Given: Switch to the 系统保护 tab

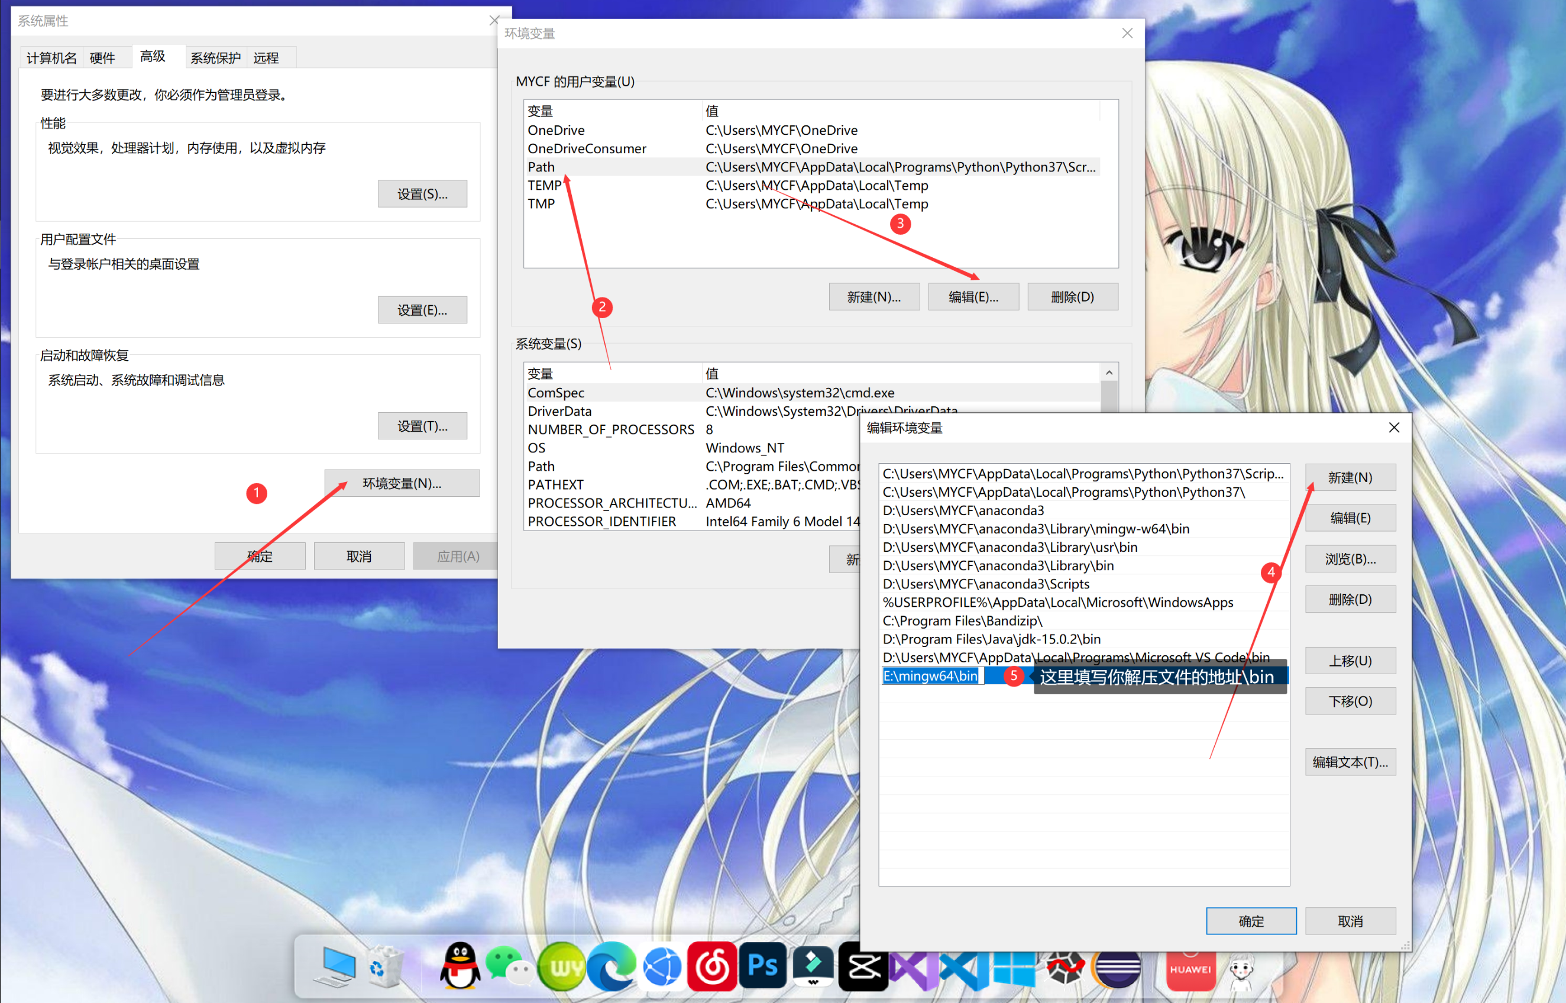Looking at the screenshot, I should [x=215, y=58].
